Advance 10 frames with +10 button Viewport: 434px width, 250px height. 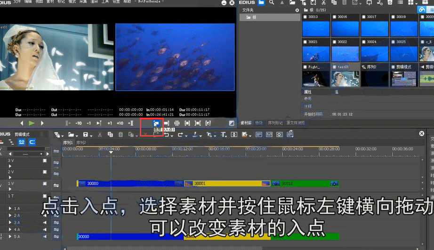pos(120,123)
